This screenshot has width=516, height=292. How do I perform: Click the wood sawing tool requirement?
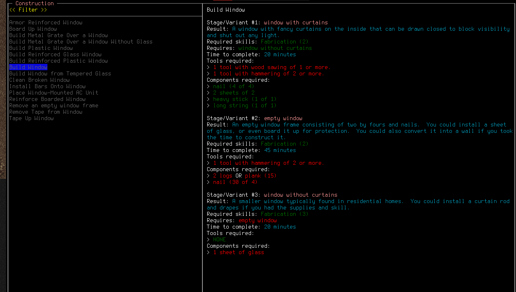pos(272,67)
